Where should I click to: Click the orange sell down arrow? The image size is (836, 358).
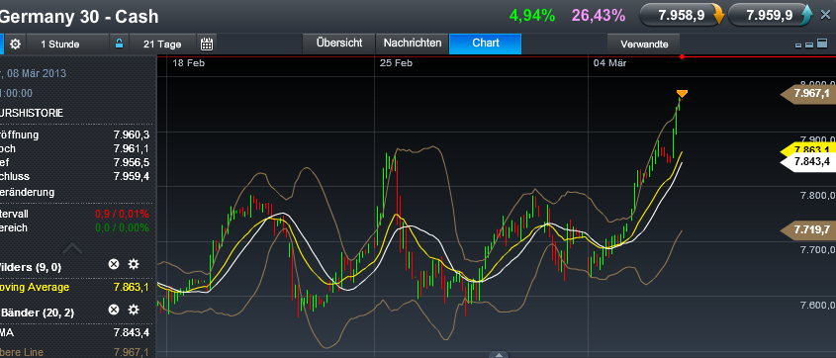718,16
